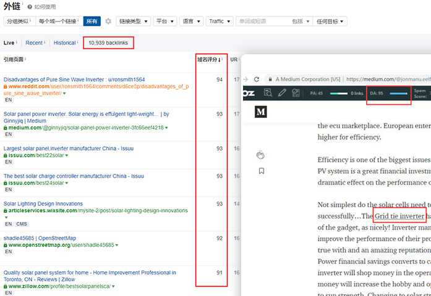The height and width of the screenshot is (296, 431).
Task: Select the 所有 option
Action: click(x=92, y=21)
